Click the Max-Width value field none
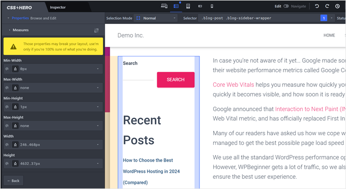Screen dimensions: 346x189 53,88
